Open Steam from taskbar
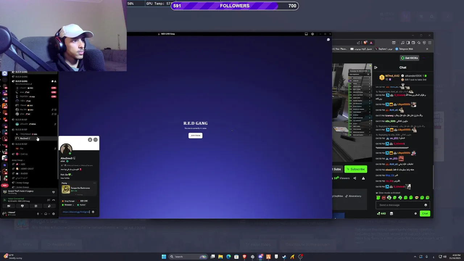The image size is (464, 261). [284, 257]
